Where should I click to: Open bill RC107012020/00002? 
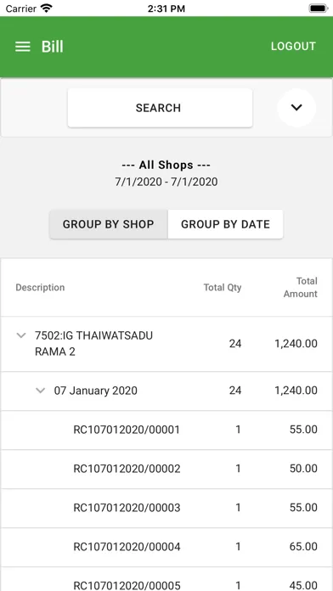(166, 469)
